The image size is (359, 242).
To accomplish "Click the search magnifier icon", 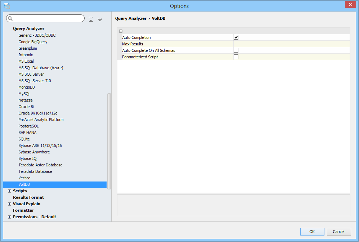I will tap(10, 18).
